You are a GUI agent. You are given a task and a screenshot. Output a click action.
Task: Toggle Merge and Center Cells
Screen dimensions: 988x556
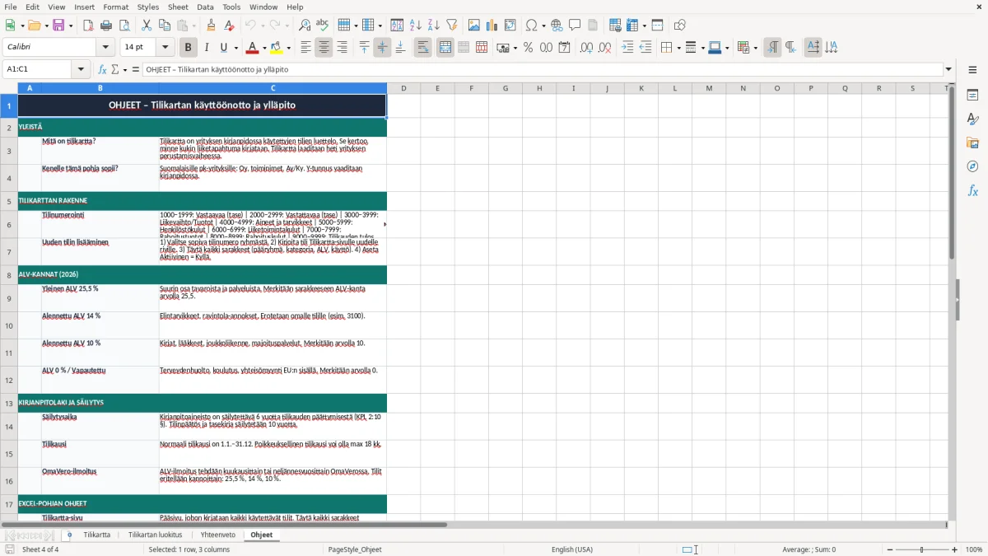coord(445,48)
